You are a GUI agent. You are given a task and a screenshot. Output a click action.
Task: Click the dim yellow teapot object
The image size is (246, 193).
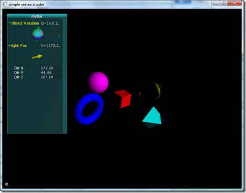tap(151, 90)
